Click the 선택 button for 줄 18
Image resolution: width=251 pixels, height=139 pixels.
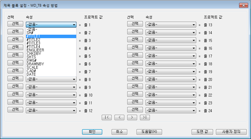(135, 63)
